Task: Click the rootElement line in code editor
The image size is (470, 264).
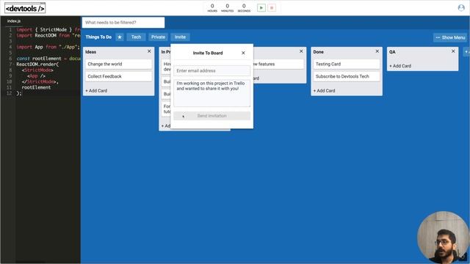Action: 36,87
